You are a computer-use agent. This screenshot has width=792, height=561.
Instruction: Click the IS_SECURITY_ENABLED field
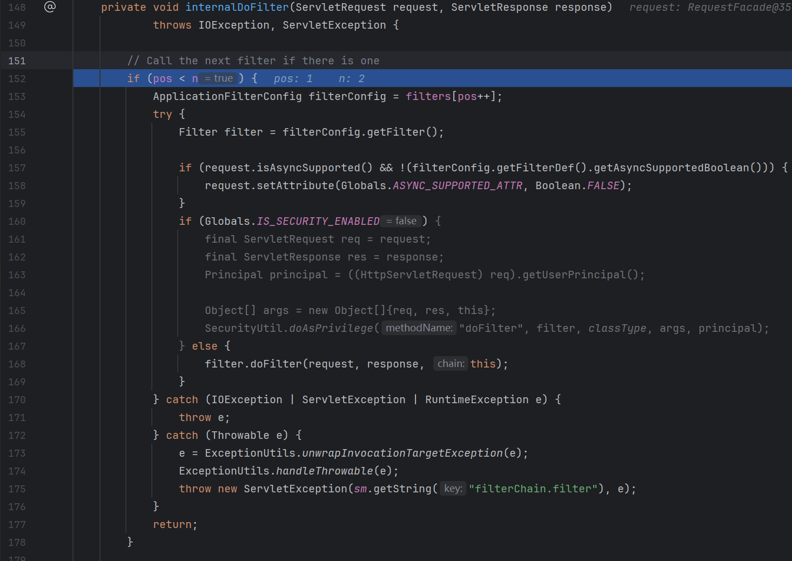(x=318, y=222)
